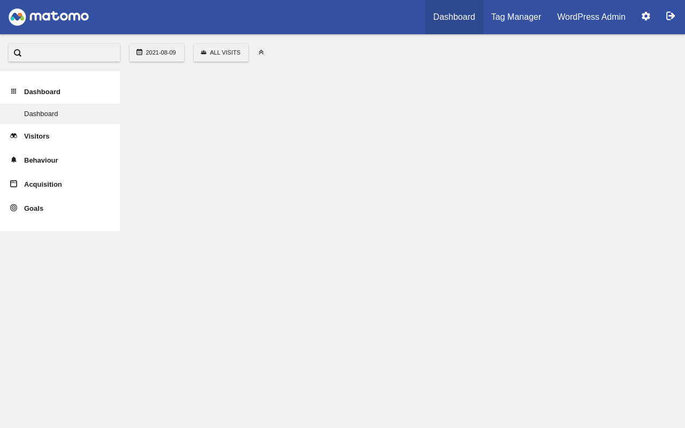Viewport: 685px width, 428px height.
Task: Go to WordPress Admin in top menu
Action: point(591,17)
